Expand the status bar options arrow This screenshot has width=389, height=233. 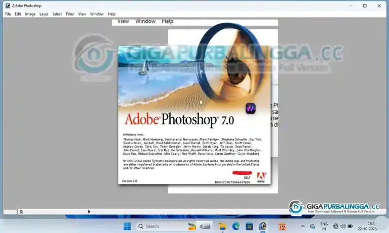[89, 212]
